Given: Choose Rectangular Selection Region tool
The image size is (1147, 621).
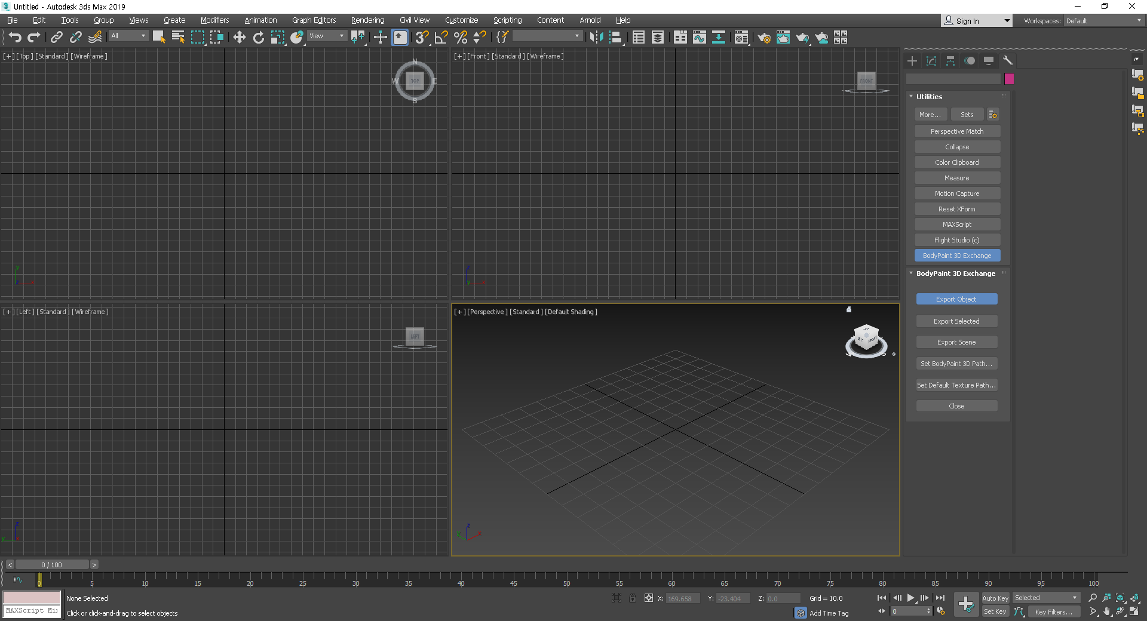Looking at the screenshot, I should (197, 37).
